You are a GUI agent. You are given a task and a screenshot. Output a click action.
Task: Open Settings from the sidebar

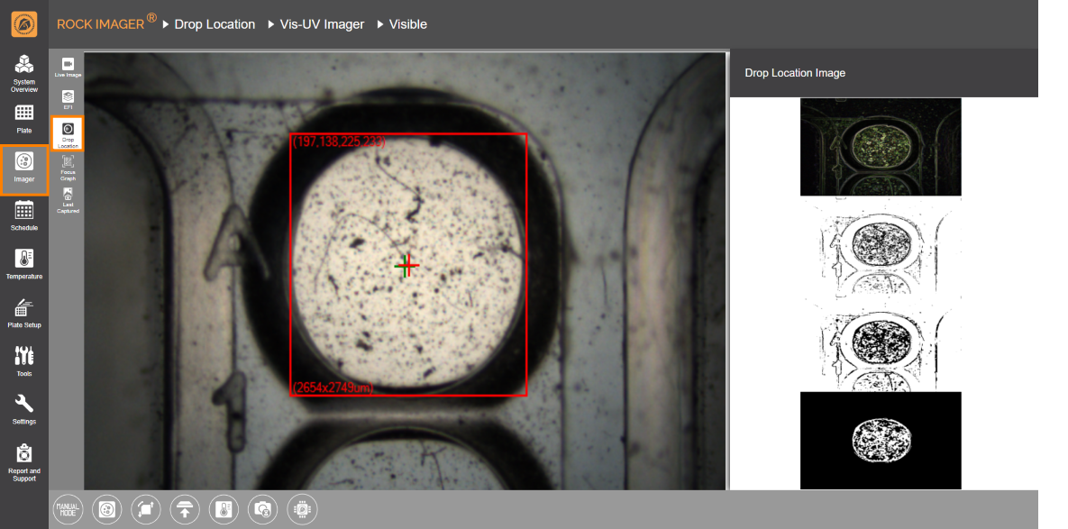coord(24,409)
